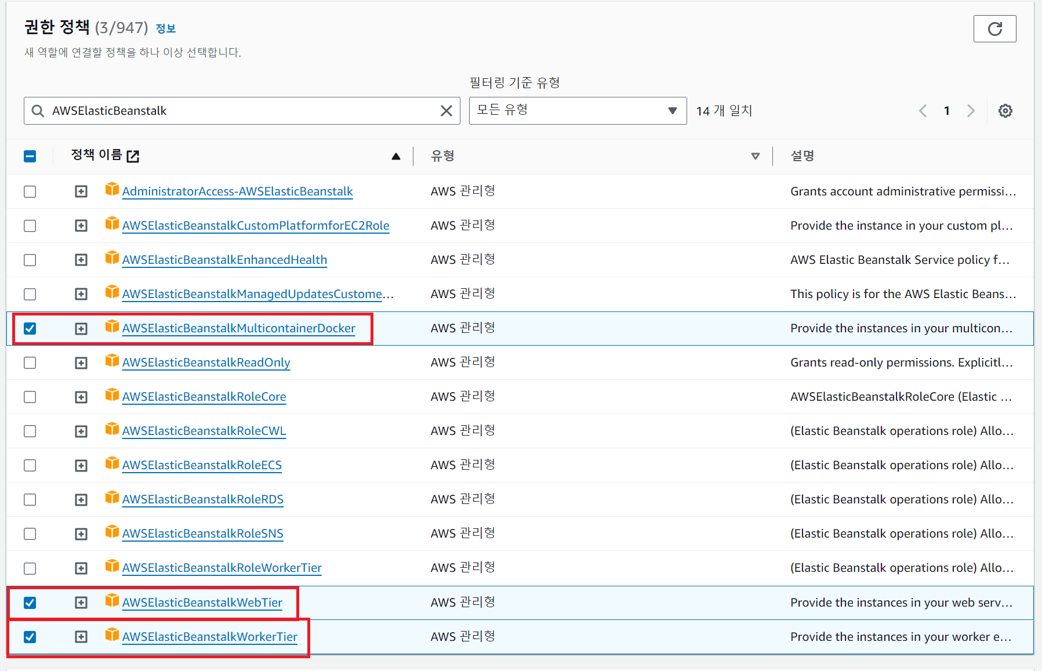Expand the AWSElasticBeanstalkEnhancedHealth policy details

tap(81, 260)
